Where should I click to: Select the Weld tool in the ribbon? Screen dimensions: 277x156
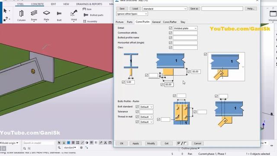pyautogui.click(x=74, y=15)
